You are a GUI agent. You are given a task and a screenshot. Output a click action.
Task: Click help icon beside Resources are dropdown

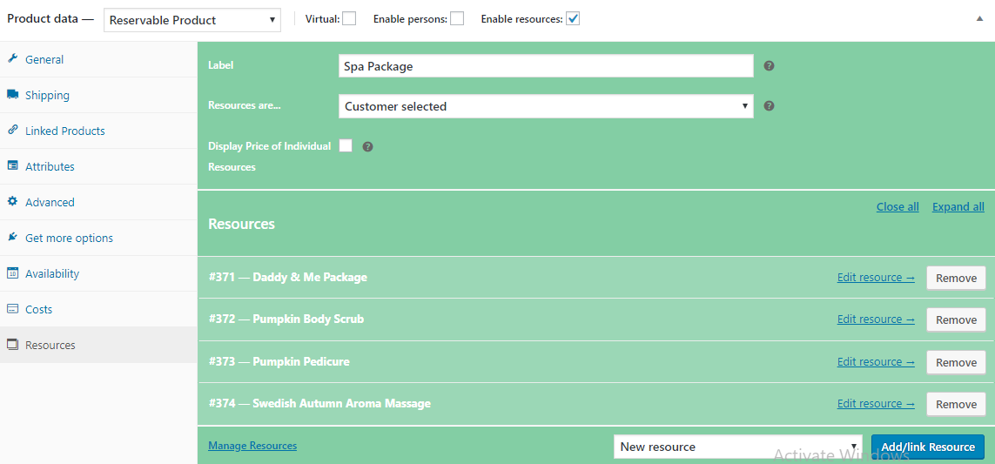point(769,106)
